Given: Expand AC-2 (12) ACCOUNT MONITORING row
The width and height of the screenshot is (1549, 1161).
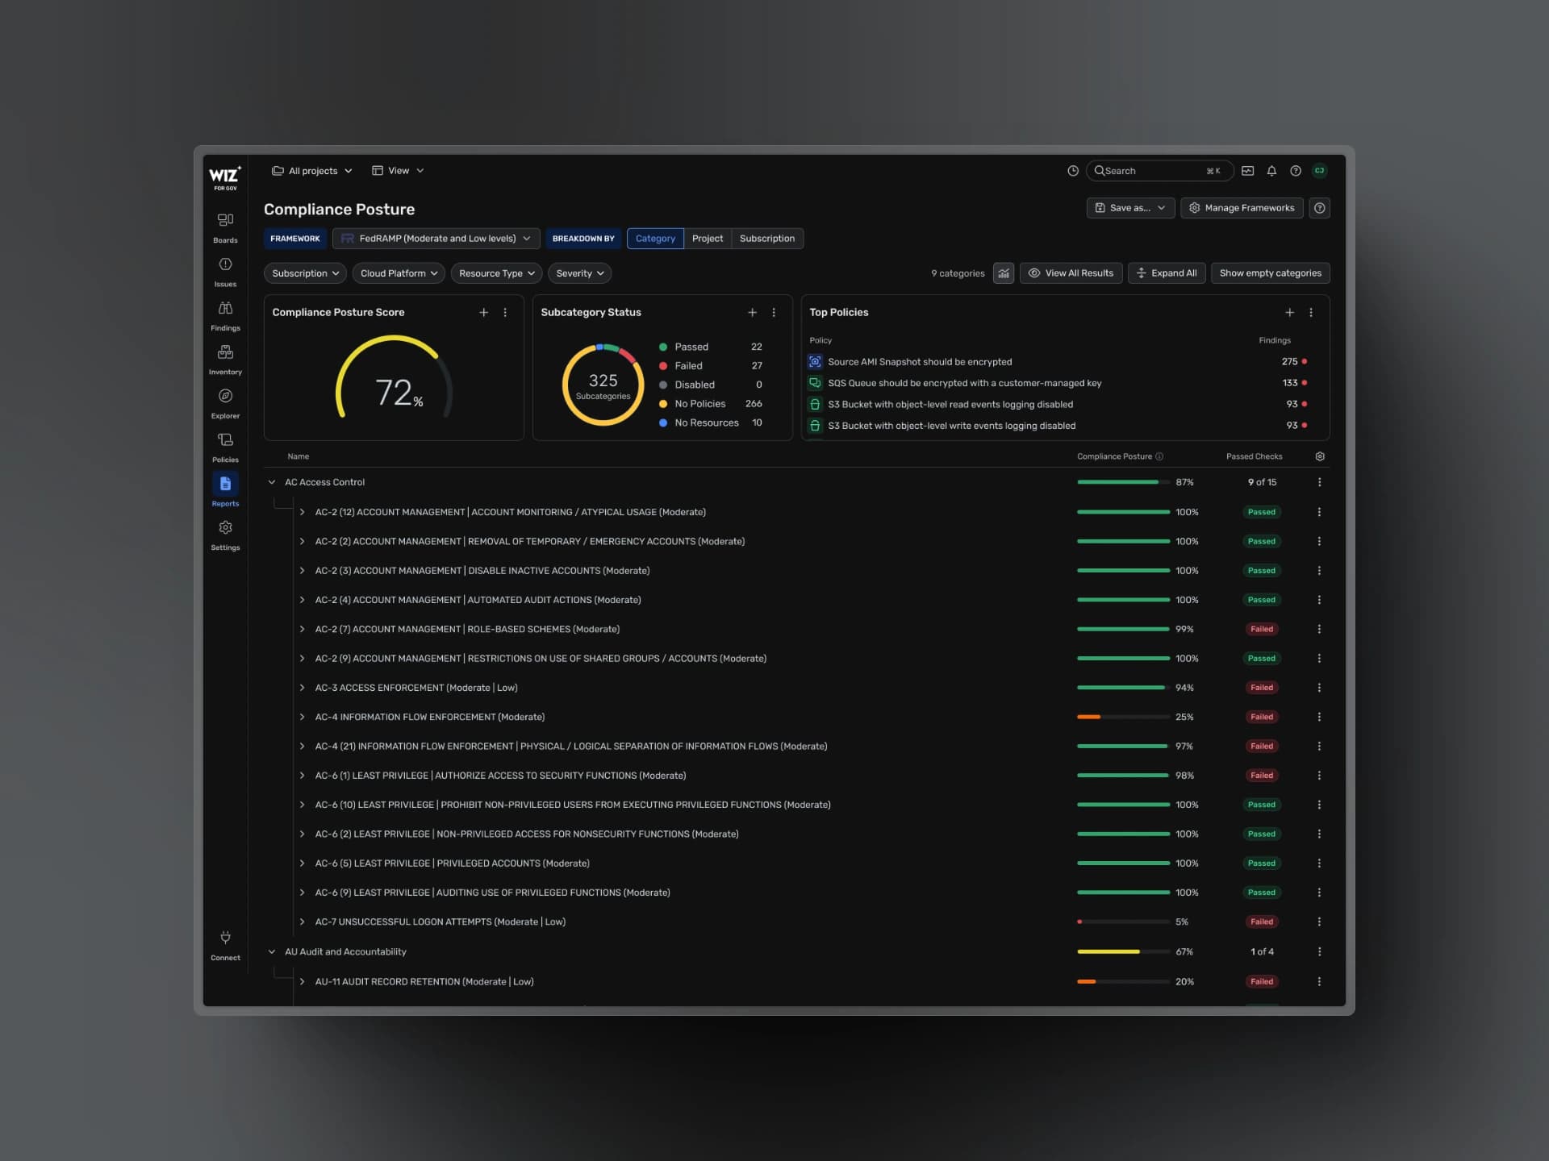Looking at the screenshot, I should tap(302, 512).
